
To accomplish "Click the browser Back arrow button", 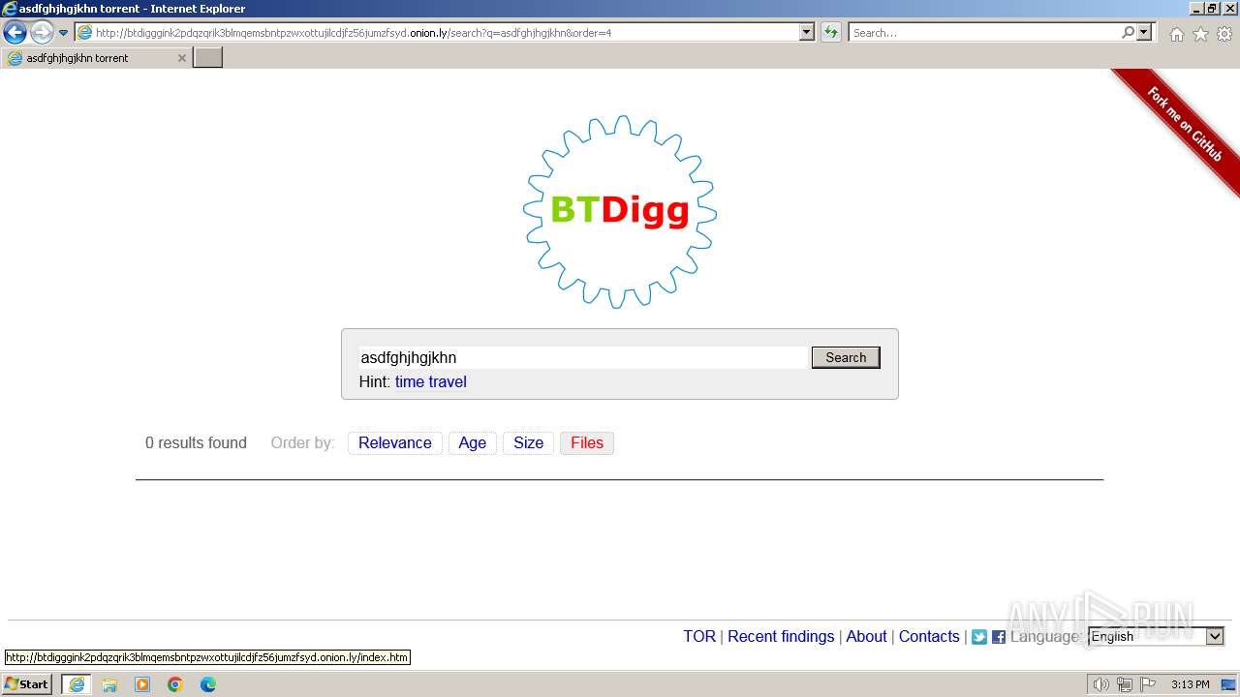I will [15, 33].
